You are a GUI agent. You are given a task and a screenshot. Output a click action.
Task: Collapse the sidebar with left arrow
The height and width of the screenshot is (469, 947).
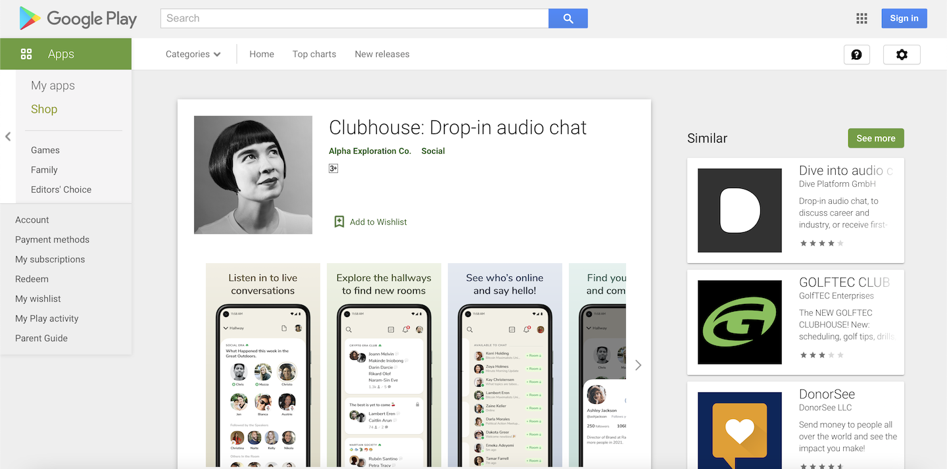point(8,137)
